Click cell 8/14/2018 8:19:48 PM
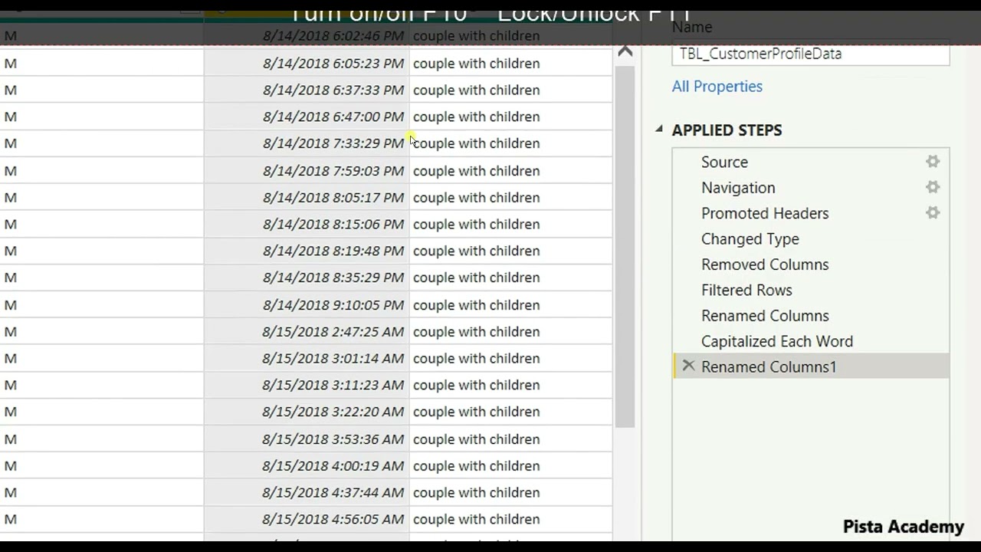 tap(307, 251)
